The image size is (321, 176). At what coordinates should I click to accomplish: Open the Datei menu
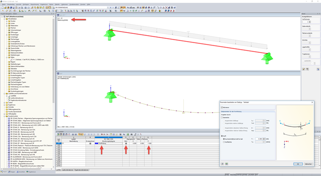(x=4, y=4)
